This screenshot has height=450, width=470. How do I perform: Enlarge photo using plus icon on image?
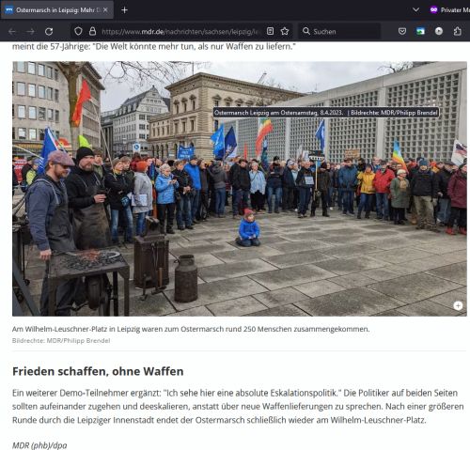click(x=458, y=305)
